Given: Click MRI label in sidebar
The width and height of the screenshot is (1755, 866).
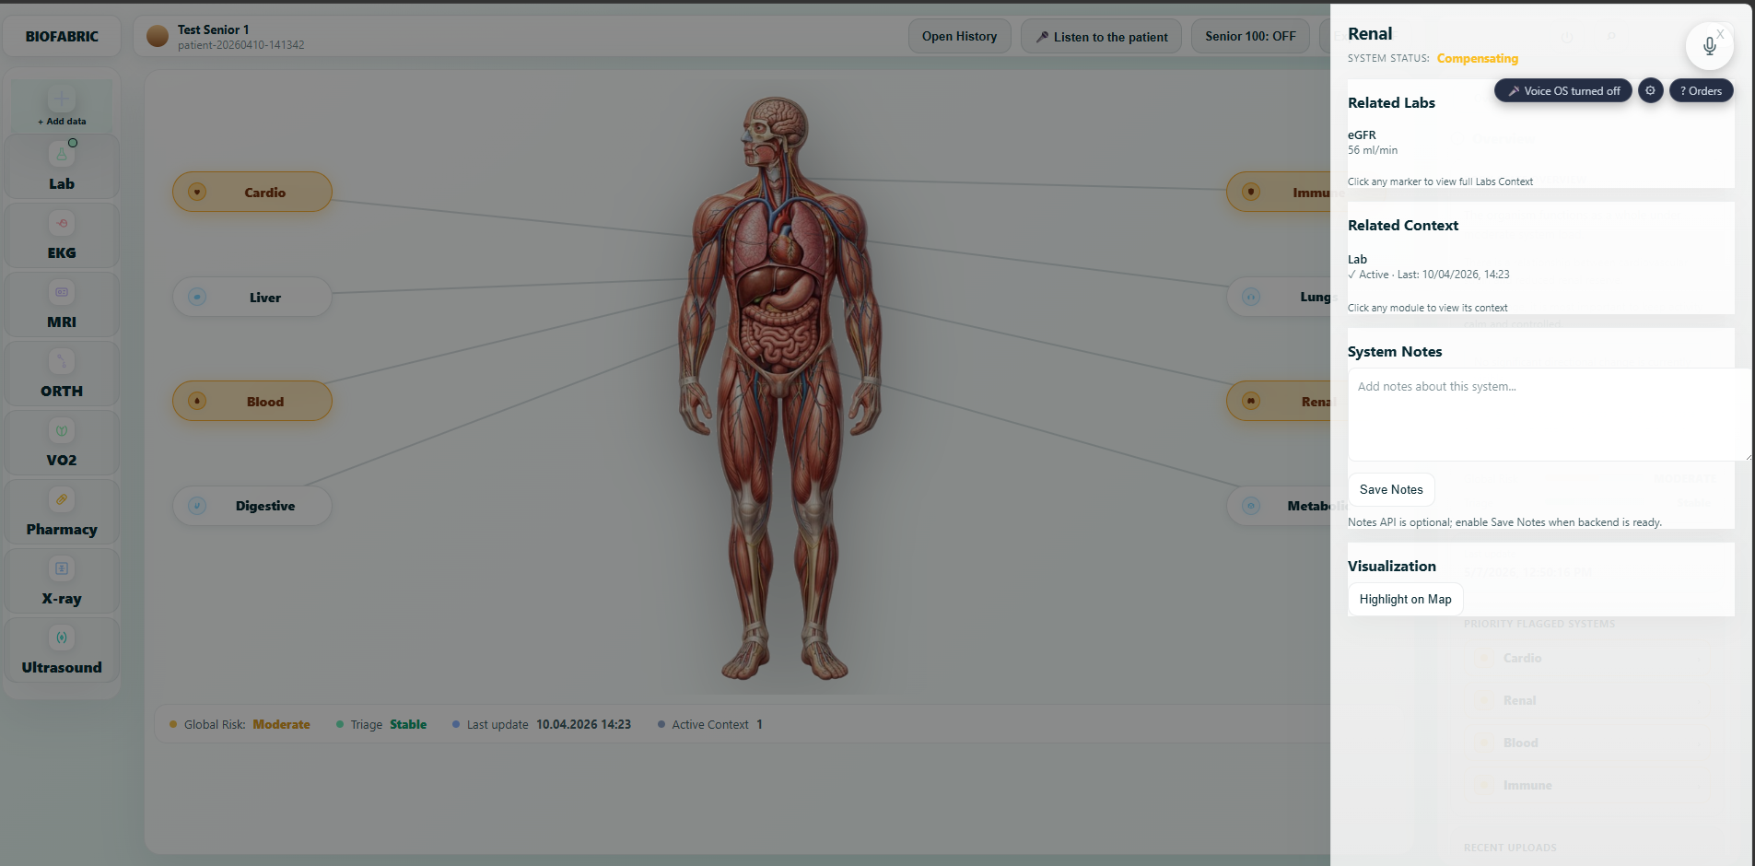Looking at the screenshot, I should point(62,322).
